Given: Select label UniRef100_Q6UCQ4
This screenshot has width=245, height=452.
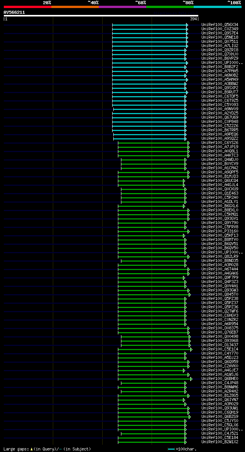Looking at the screenshot, I should 220,181.
